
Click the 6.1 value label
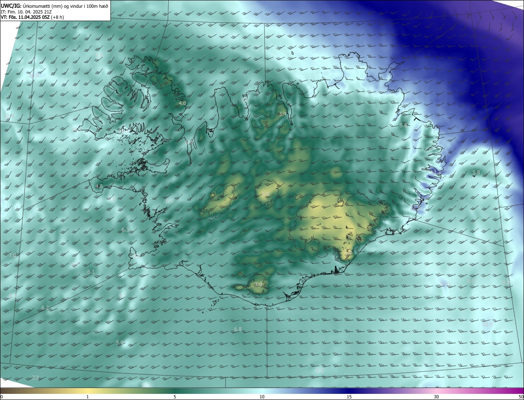(91, 272)
